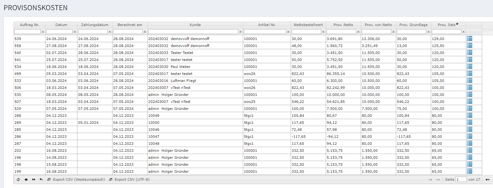Export CSV (Westeuropäisch)

[x=76, y=179]
